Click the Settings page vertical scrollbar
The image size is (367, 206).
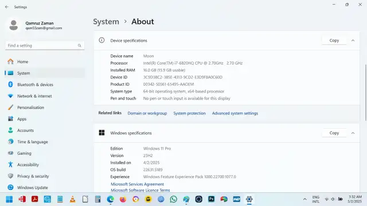point(366,93)
